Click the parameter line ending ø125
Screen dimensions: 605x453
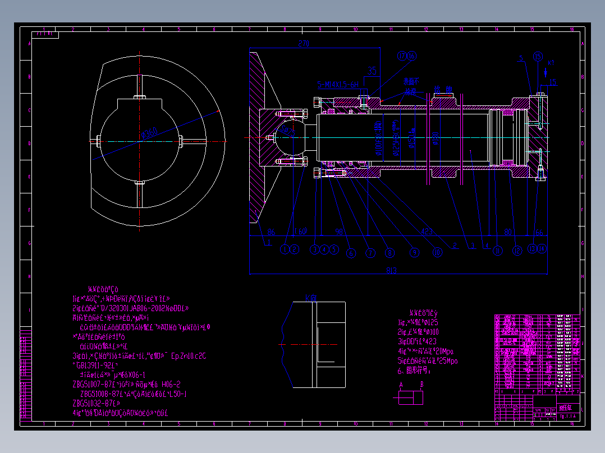[x=418, y=322]
